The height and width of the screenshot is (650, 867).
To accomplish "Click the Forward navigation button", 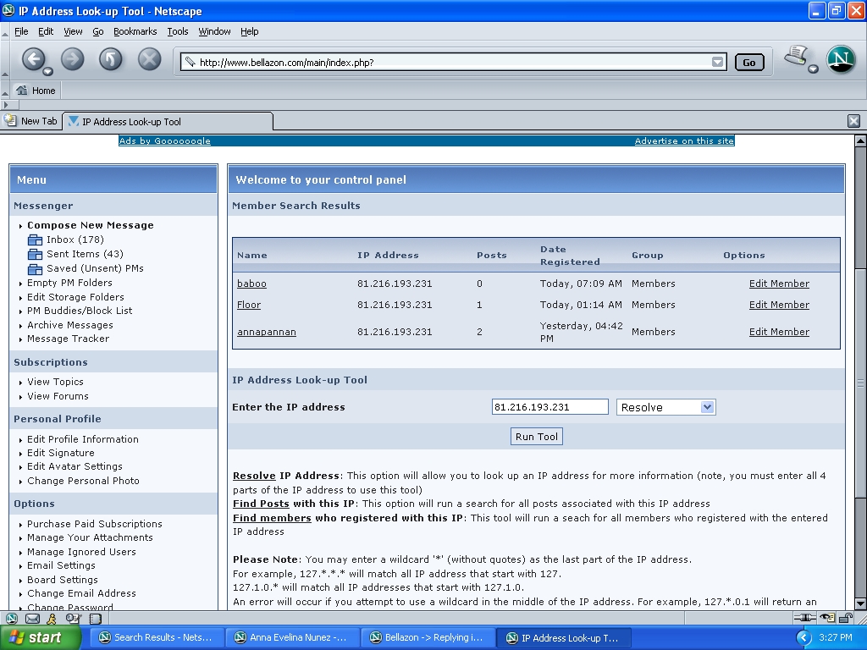I will 72,59.
